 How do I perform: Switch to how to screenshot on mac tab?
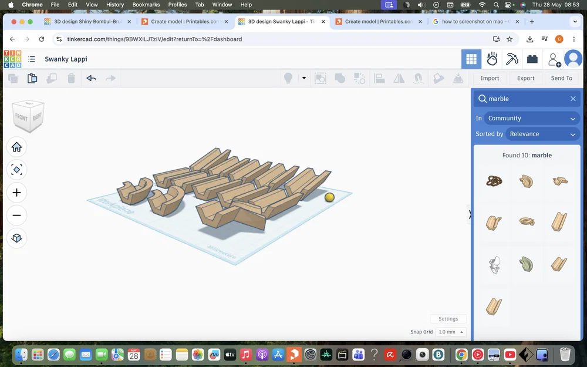[475, 22]
